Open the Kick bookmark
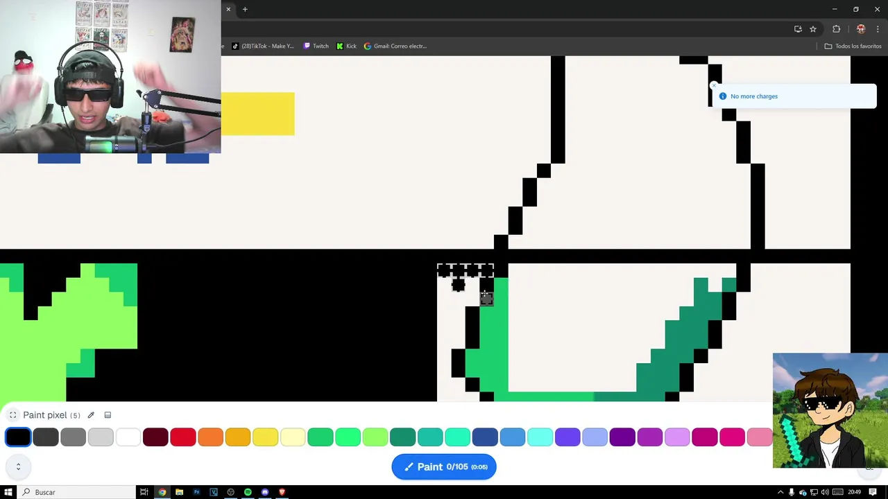 click(x=346, y=46)
